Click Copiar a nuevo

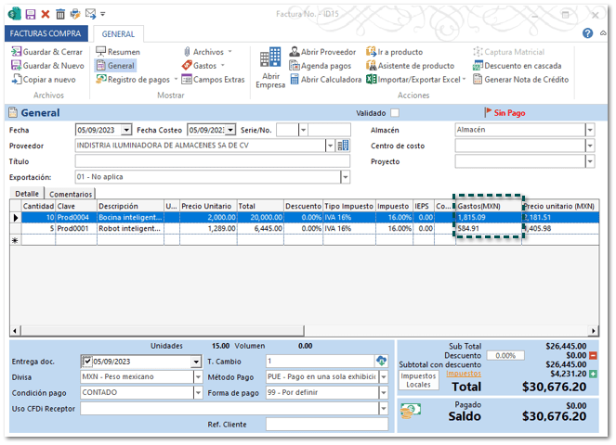(x=44, y=80)
